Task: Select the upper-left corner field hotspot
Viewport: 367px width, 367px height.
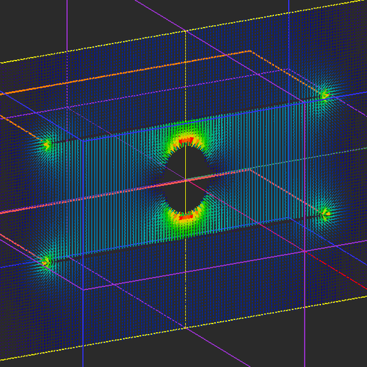Action: (46, 145)
